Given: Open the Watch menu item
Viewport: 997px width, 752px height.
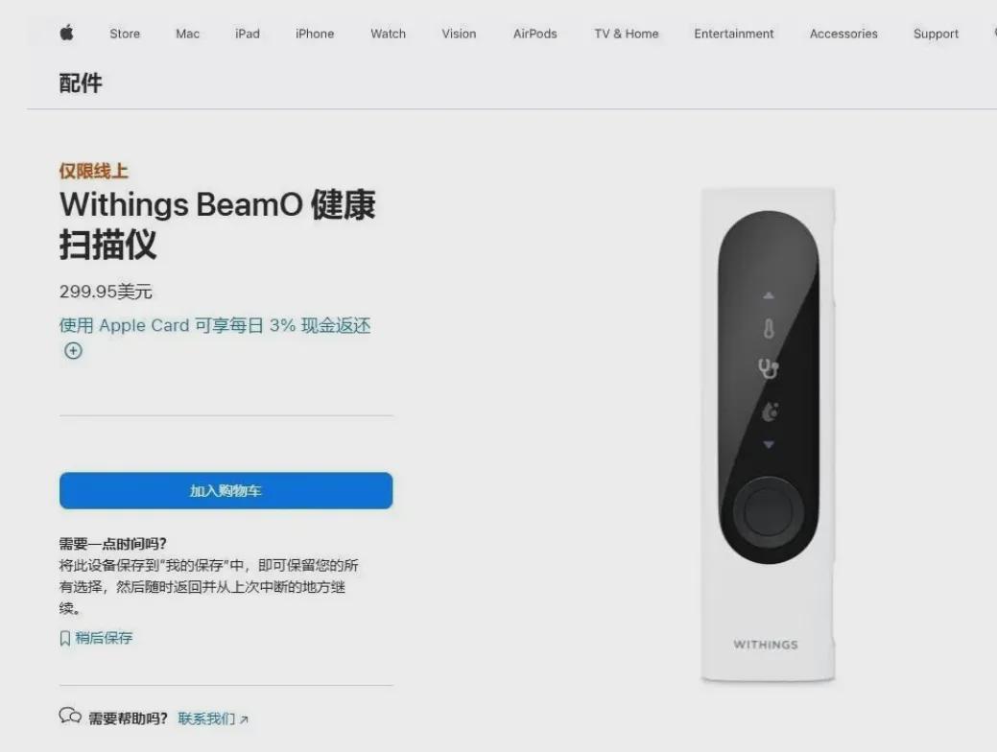Looking at the screenshot, I should [388, 34].
